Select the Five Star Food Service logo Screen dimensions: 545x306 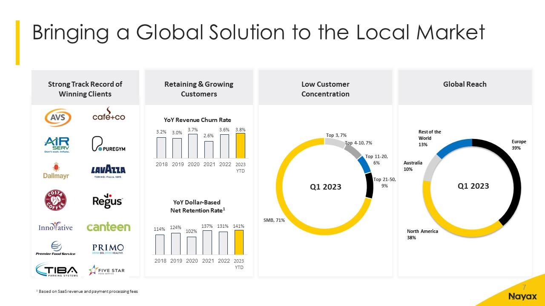pyautogui.click(x=106, y=270)
